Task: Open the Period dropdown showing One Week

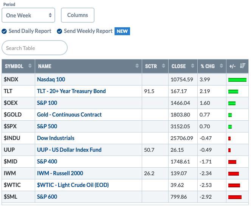Action: tap(28, 15)
